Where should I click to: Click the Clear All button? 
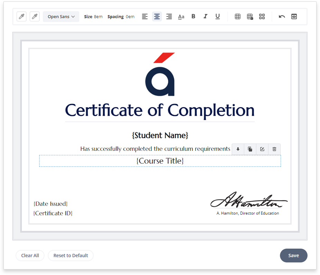click(30, 255)
